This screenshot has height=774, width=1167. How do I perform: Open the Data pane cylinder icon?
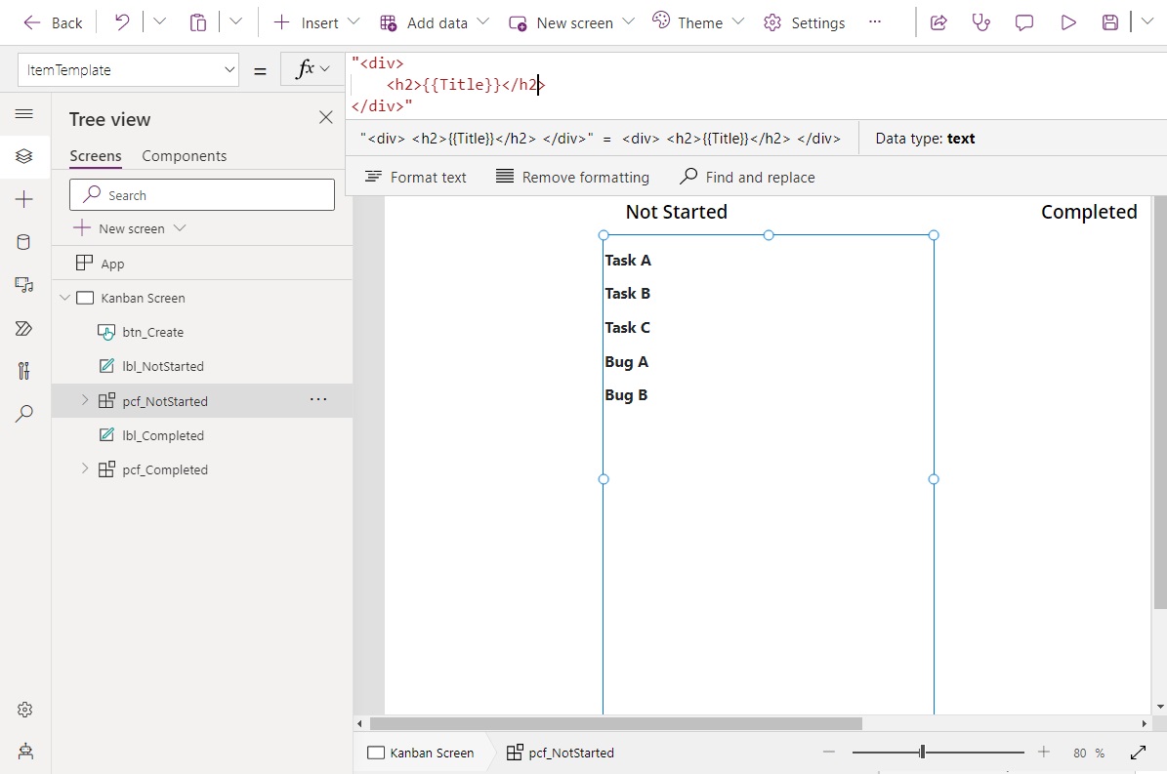pyautogui.click(x=24, y=242)
